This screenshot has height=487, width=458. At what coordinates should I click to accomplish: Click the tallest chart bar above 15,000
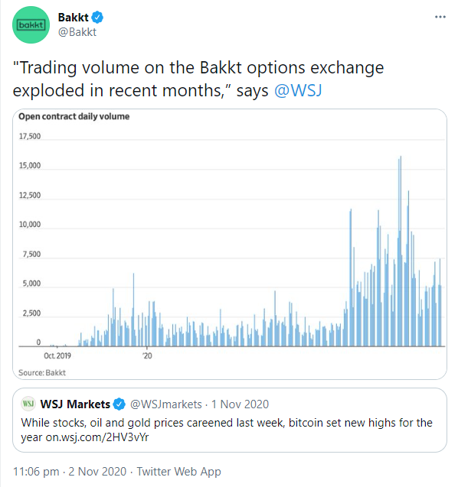(400, 251)
